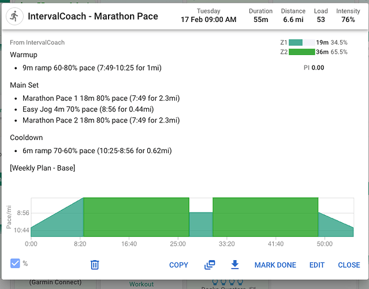Click the Intensity value 76%

348,20
